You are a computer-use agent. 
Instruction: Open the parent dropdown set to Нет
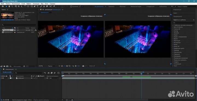tap(54, 78)
